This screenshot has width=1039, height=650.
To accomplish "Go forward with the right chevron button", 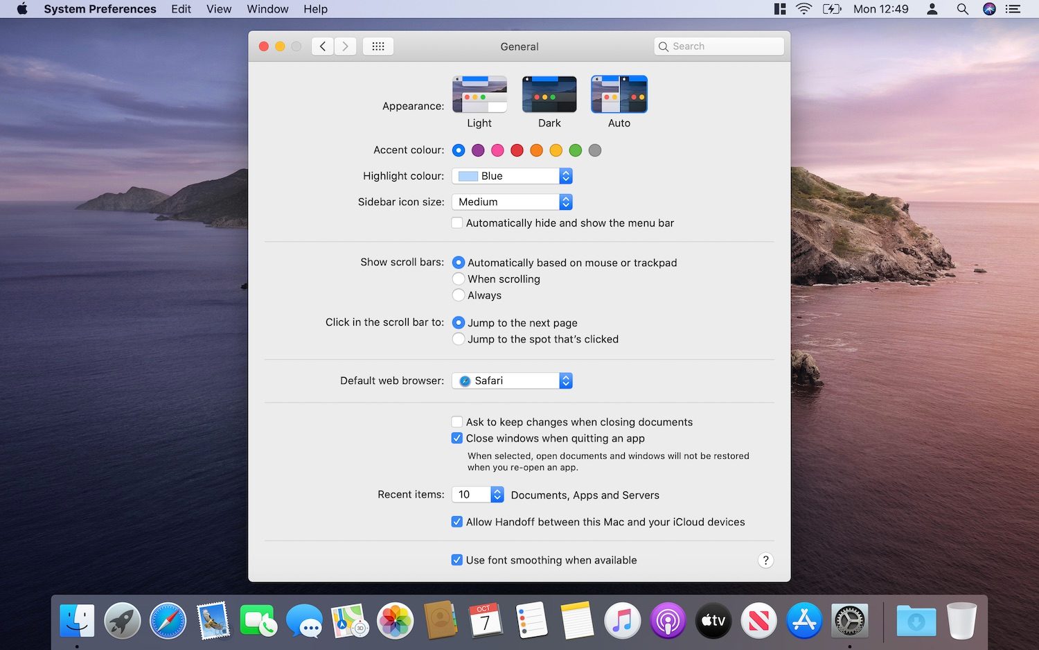I will [x=345, y=46].
